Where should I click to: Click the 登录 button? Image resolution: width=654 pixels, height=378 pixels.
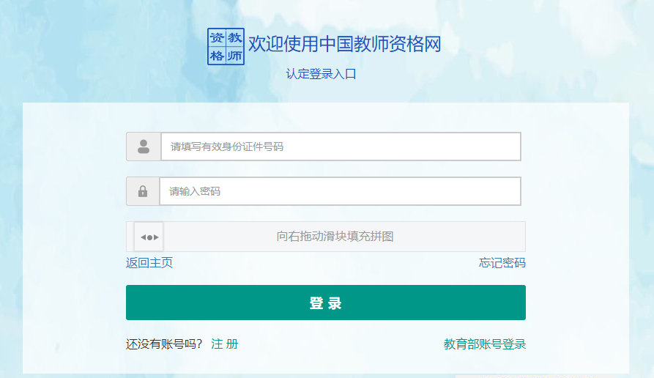click(x=326, y=303)
